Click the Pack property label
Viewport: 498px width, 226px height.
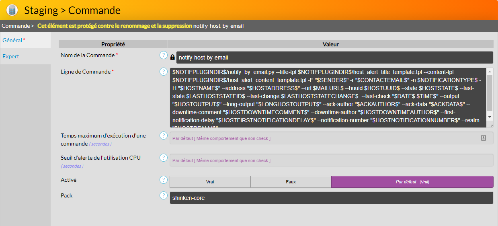click(x=67, y=195)
